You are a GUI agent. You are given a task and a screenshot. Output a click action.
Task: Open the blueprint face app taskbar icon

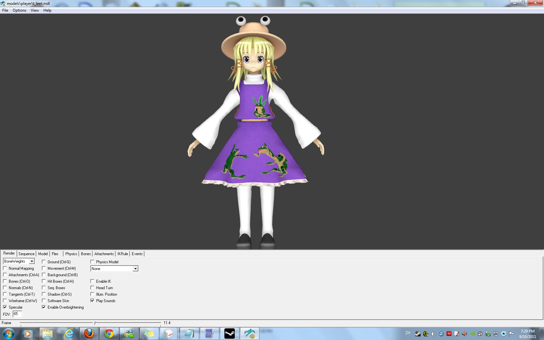tap(209, 334)
